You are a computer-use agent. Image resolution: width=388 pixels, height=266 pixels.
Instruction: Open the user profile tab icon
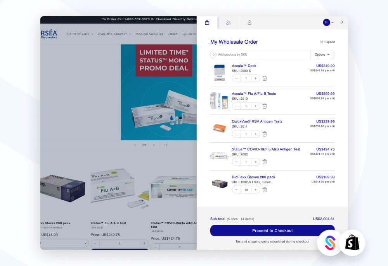[x=249, y=22]
